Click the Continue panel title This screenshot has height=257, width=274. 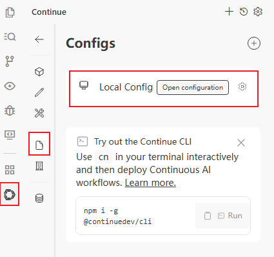(x=49, y=12)
